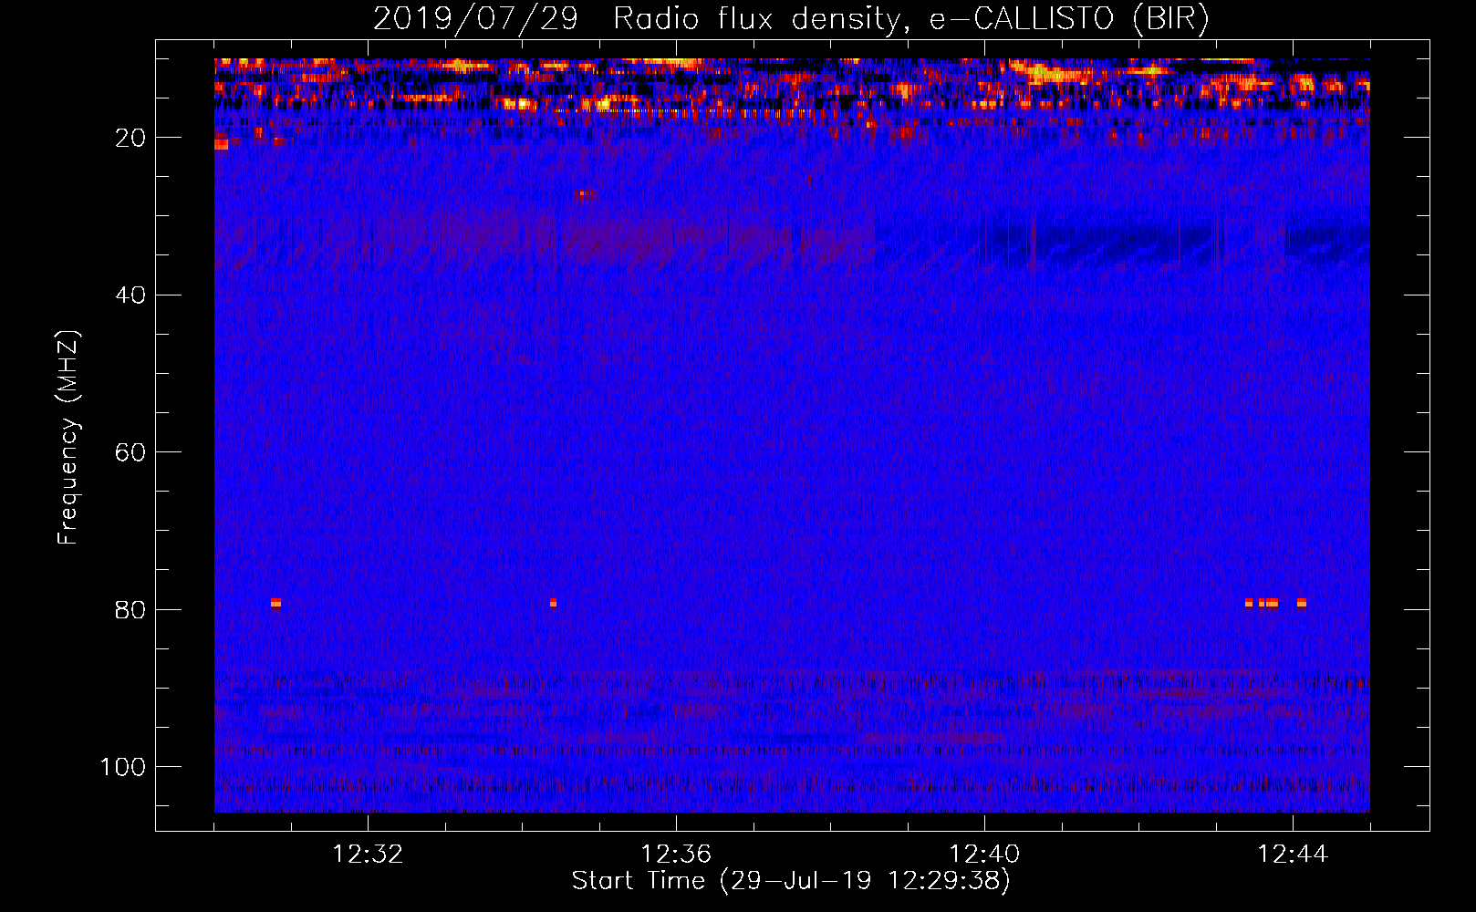Click the 12:32 time tick label
The height and width of the screenshot is (912, 1476).
pyautogui.click(x=368, y=855)
